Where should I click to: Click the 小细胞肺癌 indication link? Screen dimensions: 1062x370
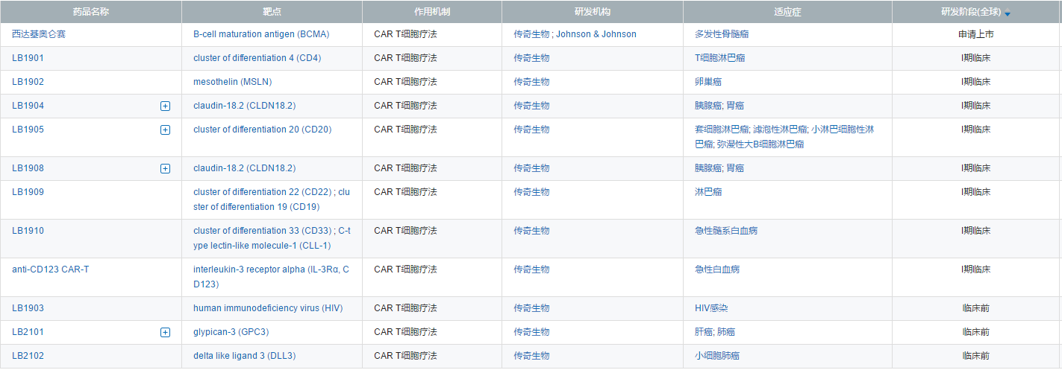[717, 356]
